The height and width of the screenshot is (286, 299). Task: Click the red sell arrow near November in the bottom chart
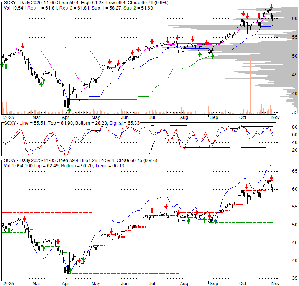[271, 178]
